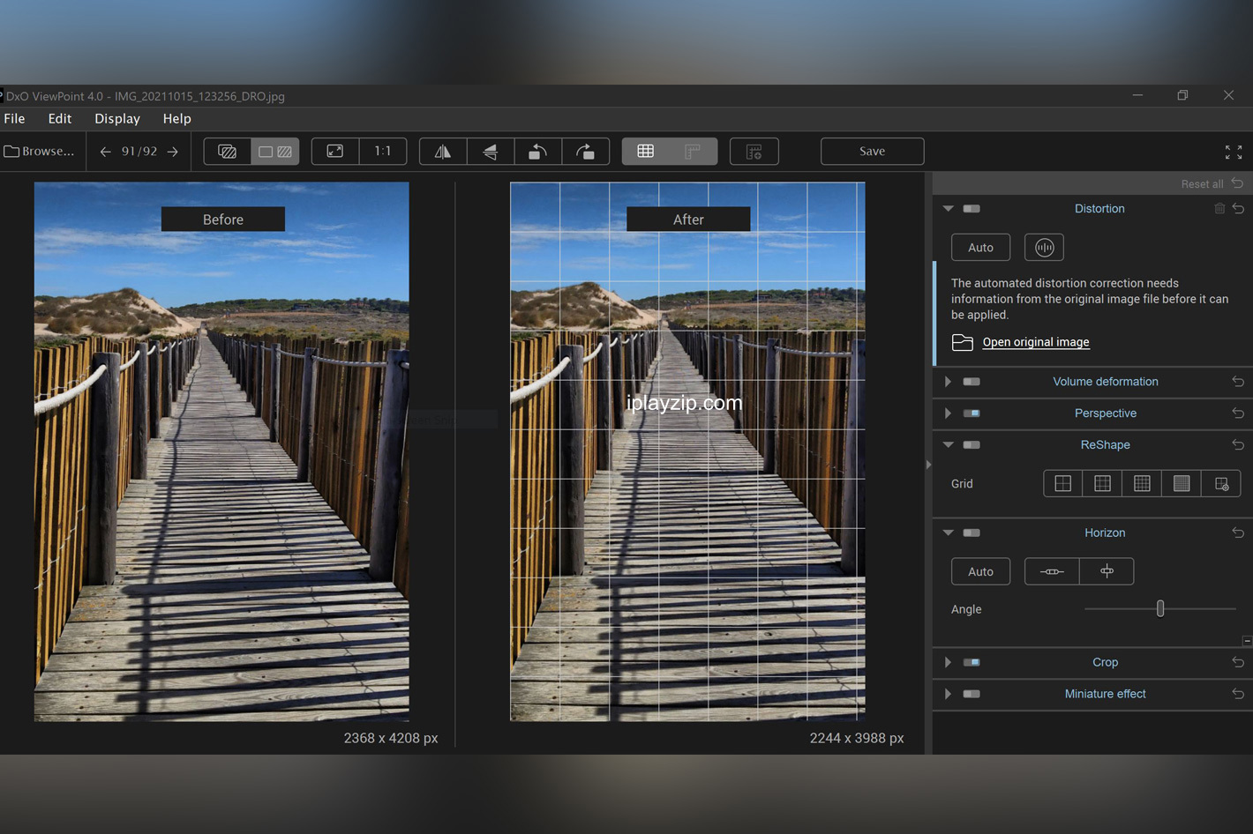Viewport: 1253px width, 834px height.
Task: Collapse the Horizon panel
Action: [949, 532]
